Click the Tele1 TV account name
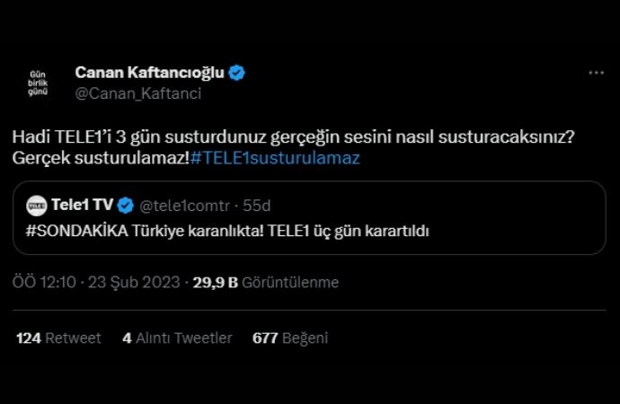The image size is (620, 404). (x=83, y=206)
